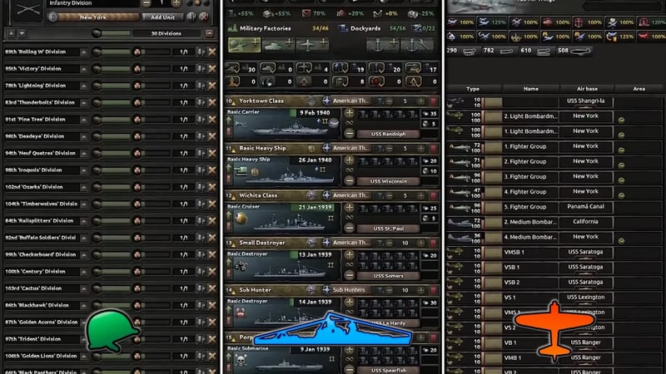Viewport: 666px width, 374px height.
Task: Open naval refit anchor wrench icon
Action: pyautogui.click(x=418, y=45)
